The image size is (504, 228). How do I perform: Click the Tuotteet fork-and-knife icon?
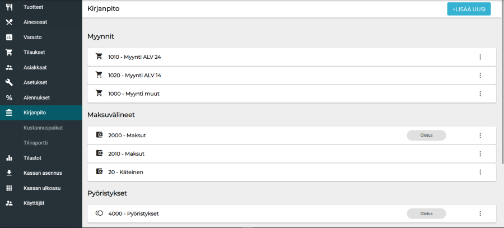(9, 7)
